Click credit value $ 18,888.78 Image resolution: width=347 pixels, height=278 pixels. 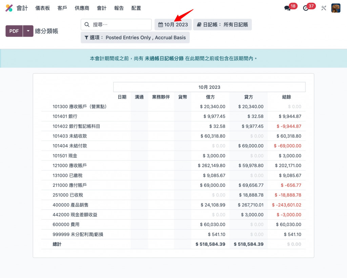pos(251,195)
